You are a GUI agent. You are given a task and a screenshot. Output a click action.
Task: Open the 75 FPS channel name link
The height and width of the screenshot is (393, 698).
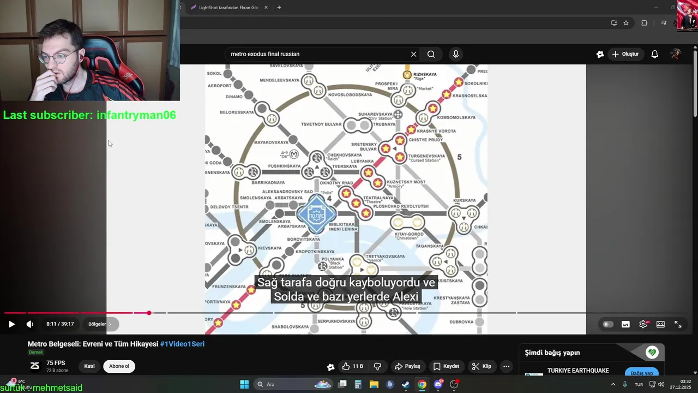[x=56, y=363]
